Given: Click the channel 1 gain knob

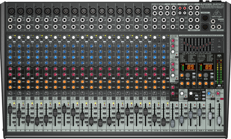Looking at the screenshot, I should click(x=11, y=37).
